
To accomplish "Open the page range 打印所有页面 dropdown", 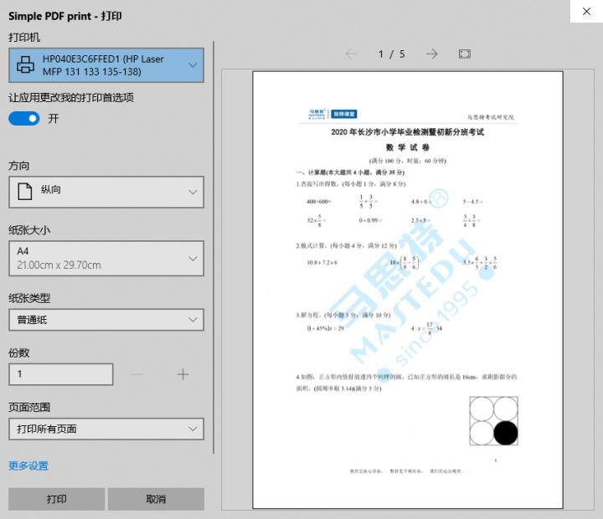I will pos(106,429).
